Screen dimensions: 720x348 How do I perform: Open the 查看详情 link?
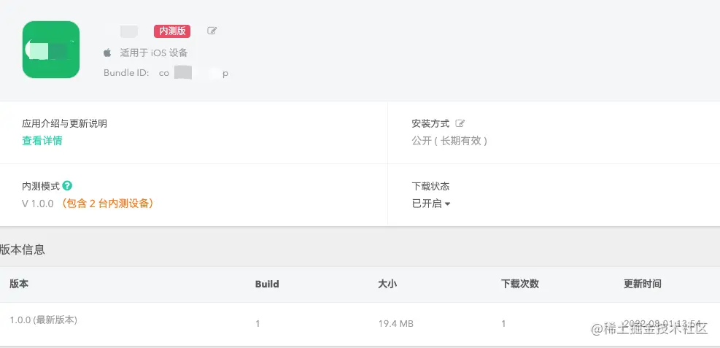click(x=42, y=141)
